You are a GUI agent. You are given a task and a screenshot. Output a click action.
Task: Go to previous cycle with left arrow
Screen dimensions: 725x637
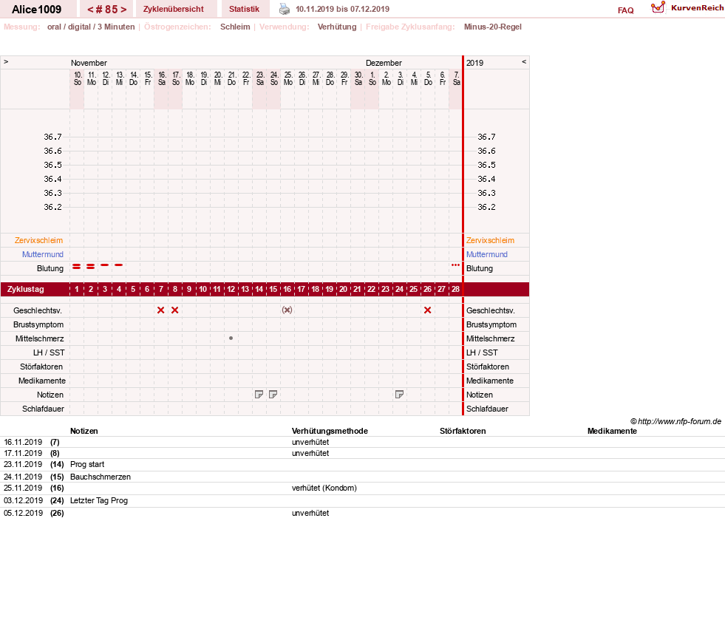pyautogui.click(x=91, y=10)
